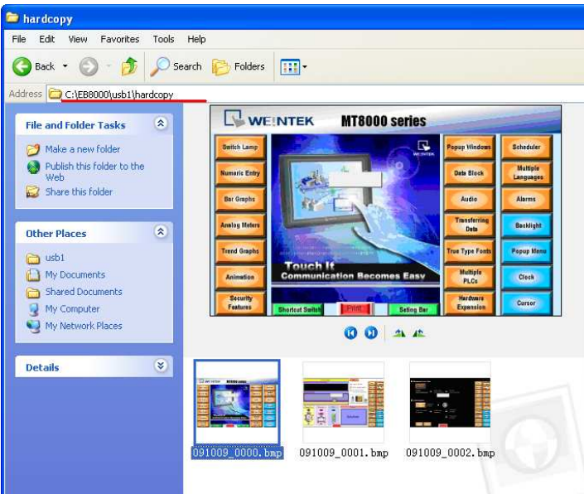
Task: Select the 091009_0001.bmp thumbnail
Action: point(343,402)
